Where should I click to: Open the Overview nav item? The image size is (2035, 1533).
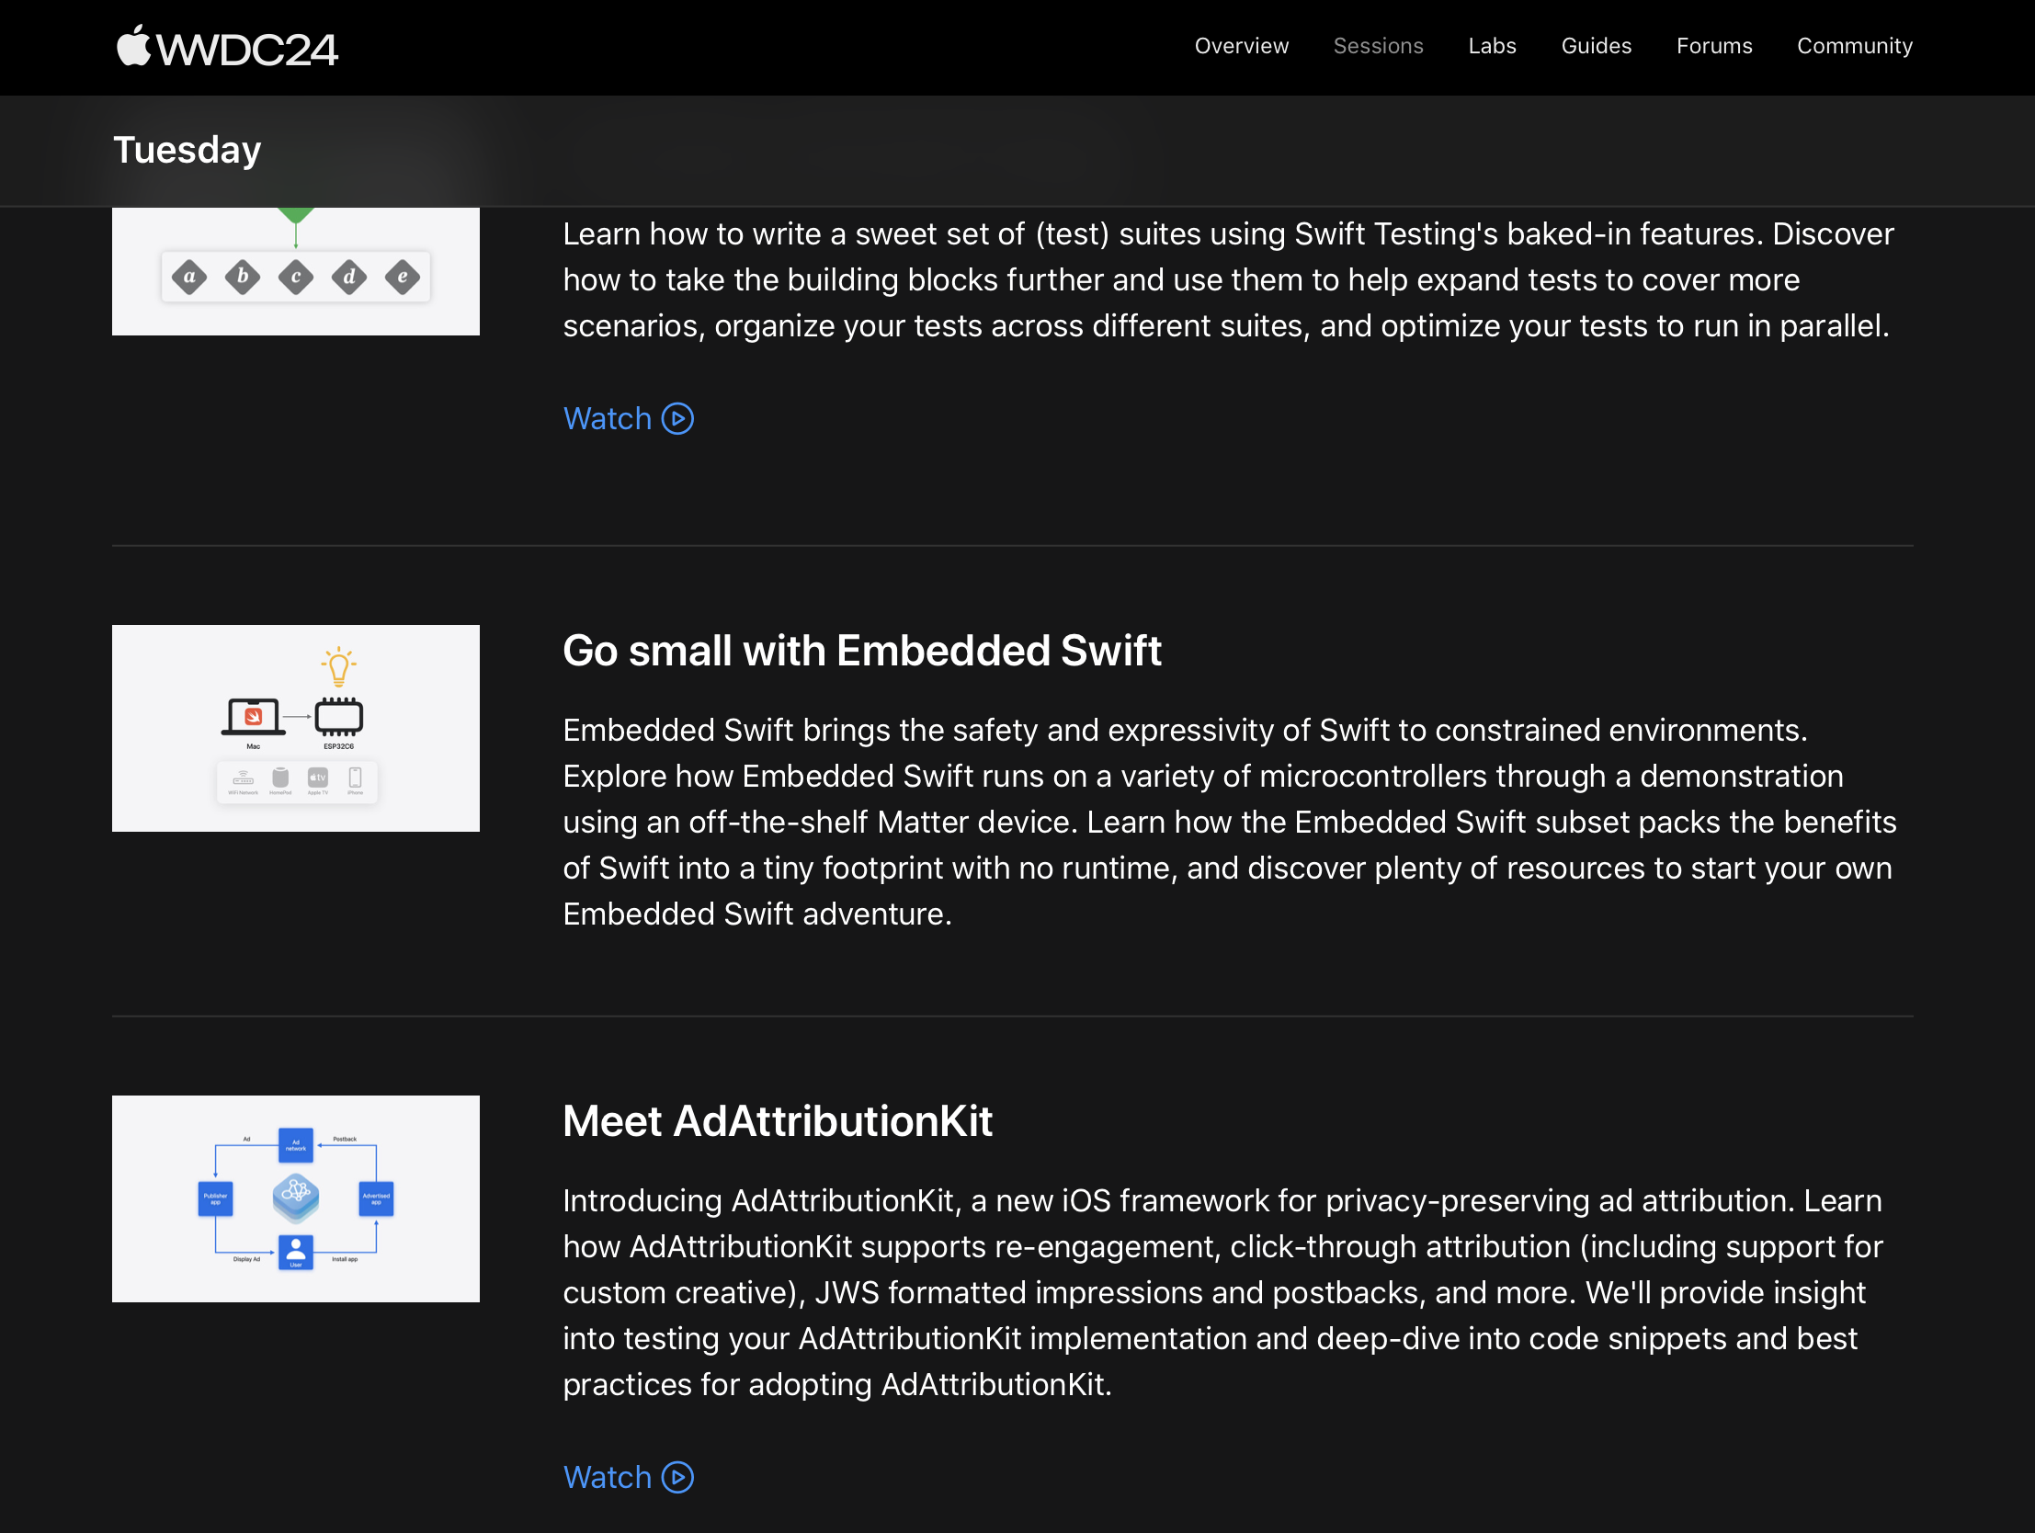click(x=1241, y=46)
